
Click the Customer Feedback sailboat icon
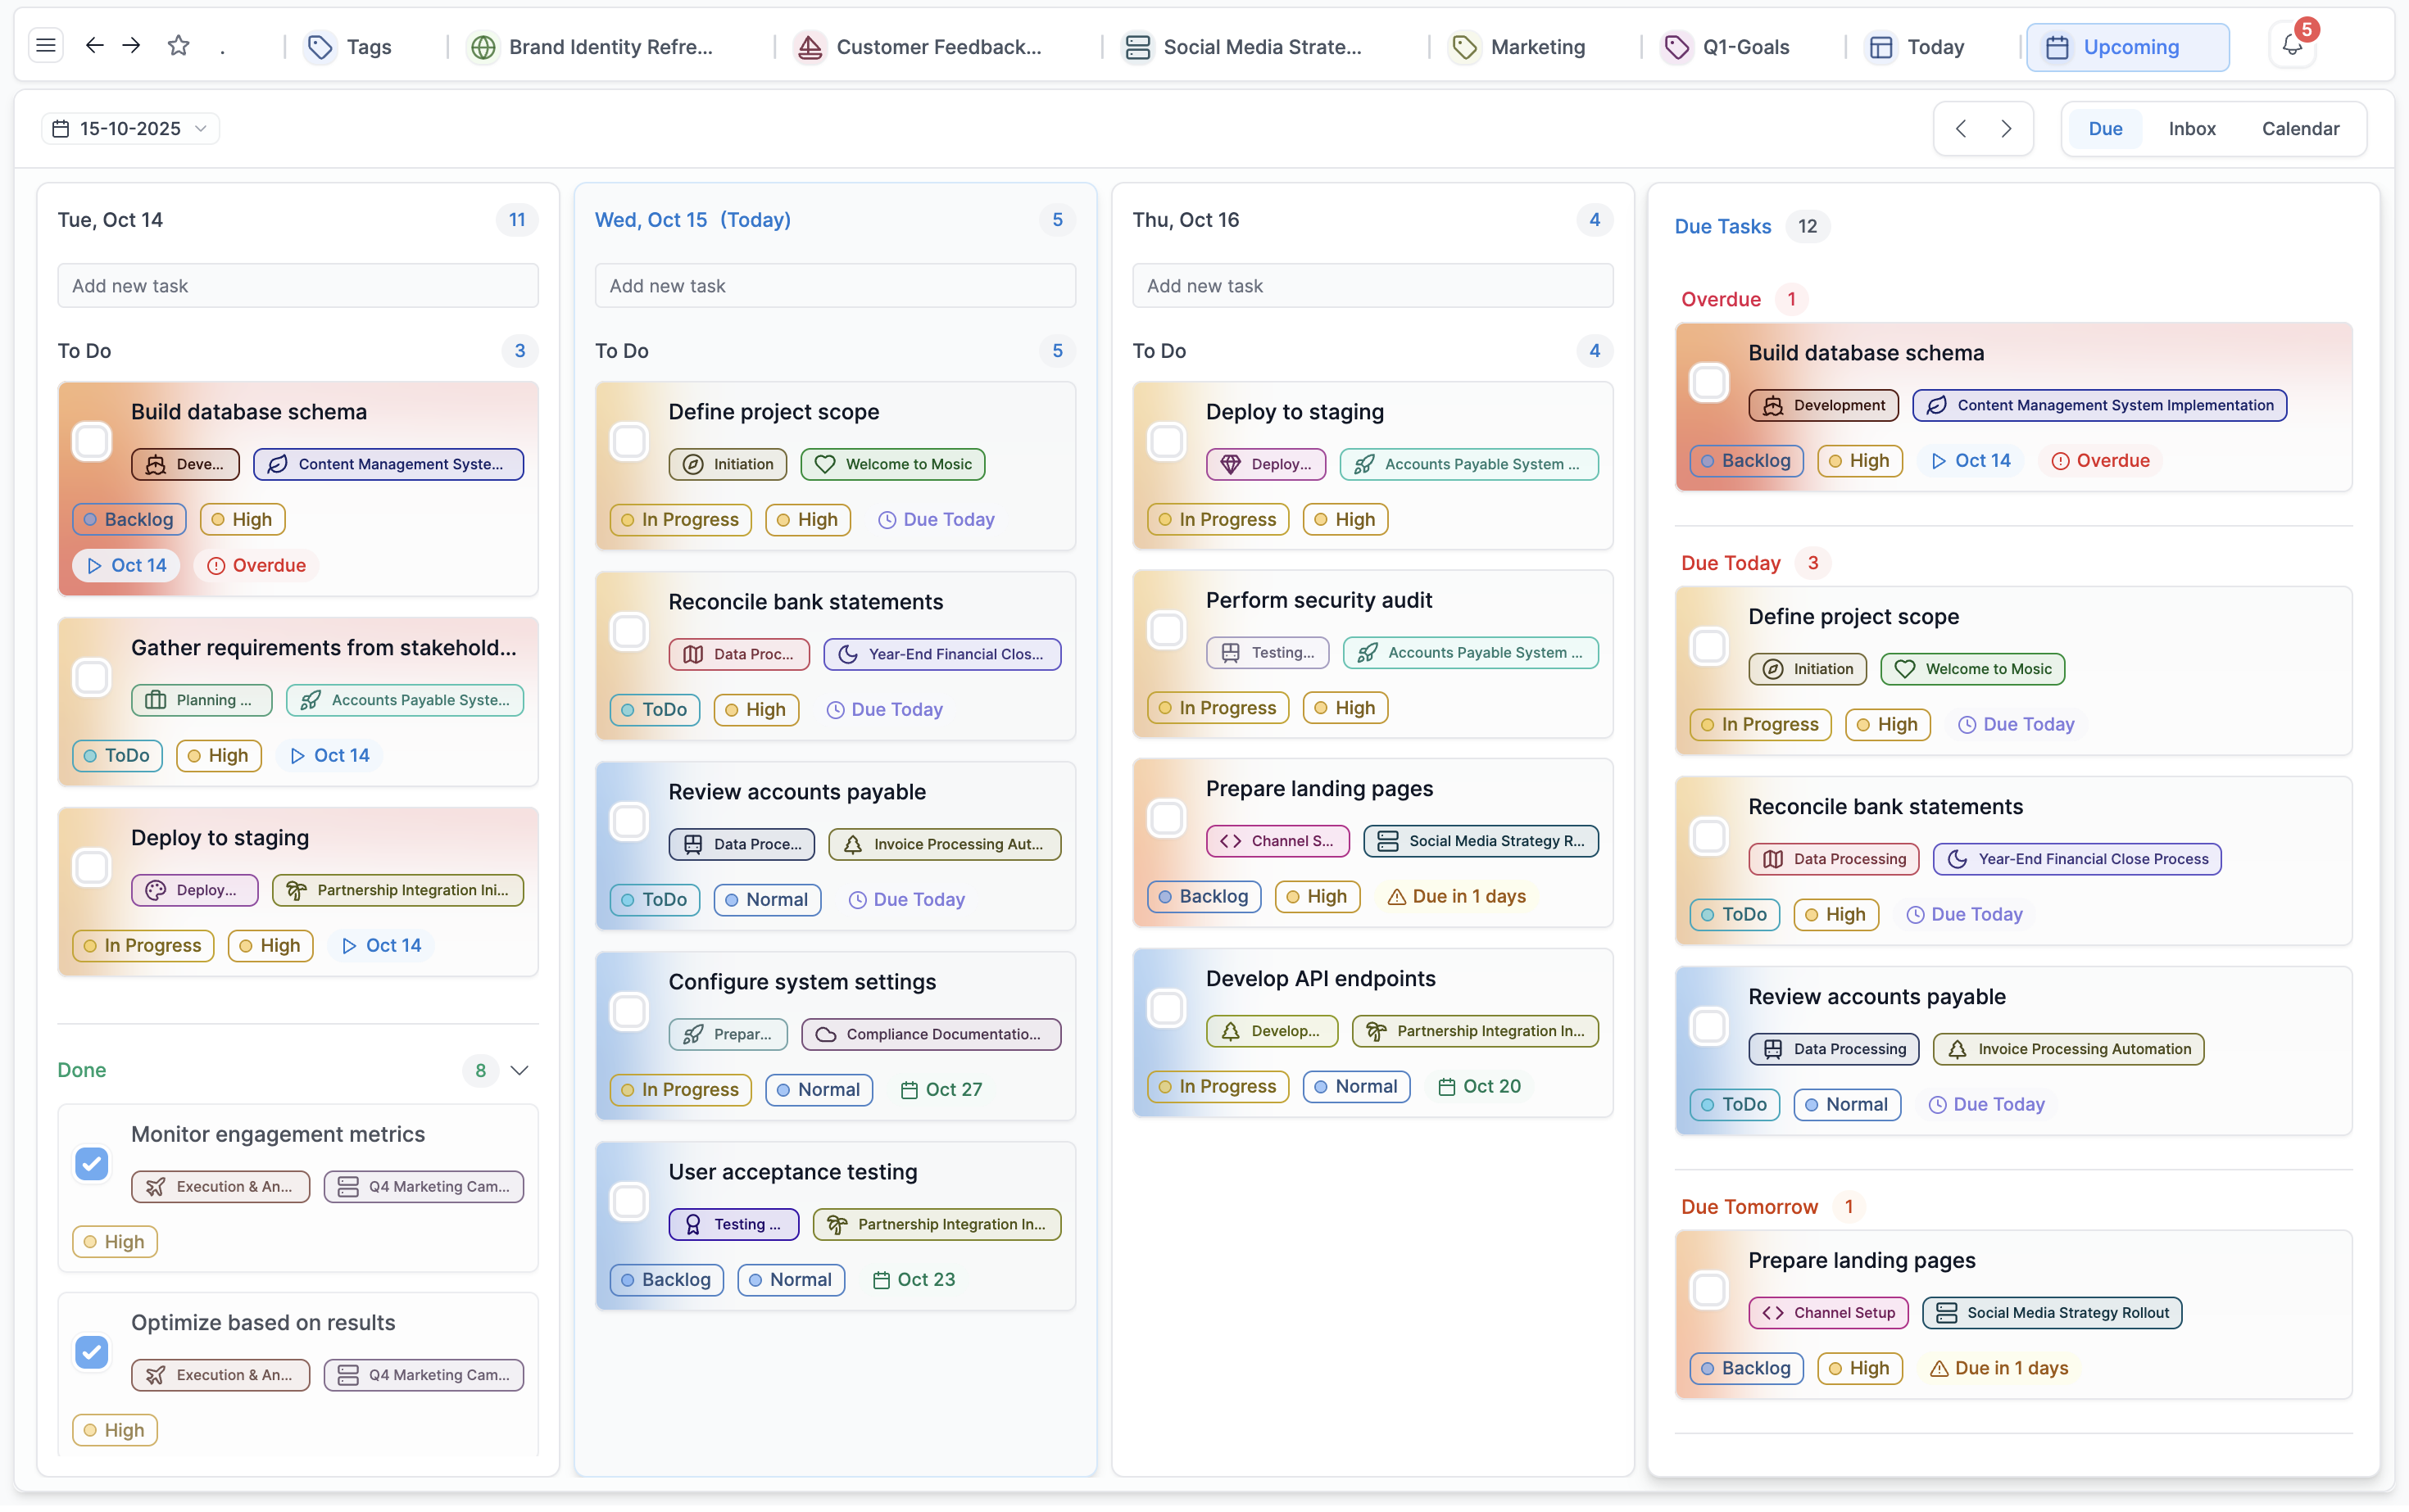[x=810, y=47]
